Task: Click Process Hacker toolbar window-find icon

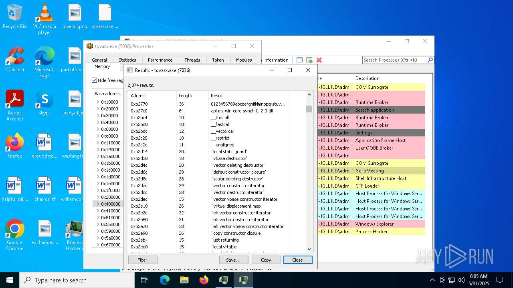Action: [299, 60]
